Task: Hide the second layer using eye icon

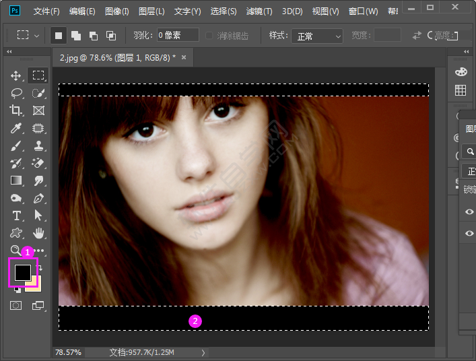Action: tap(469, 233)
